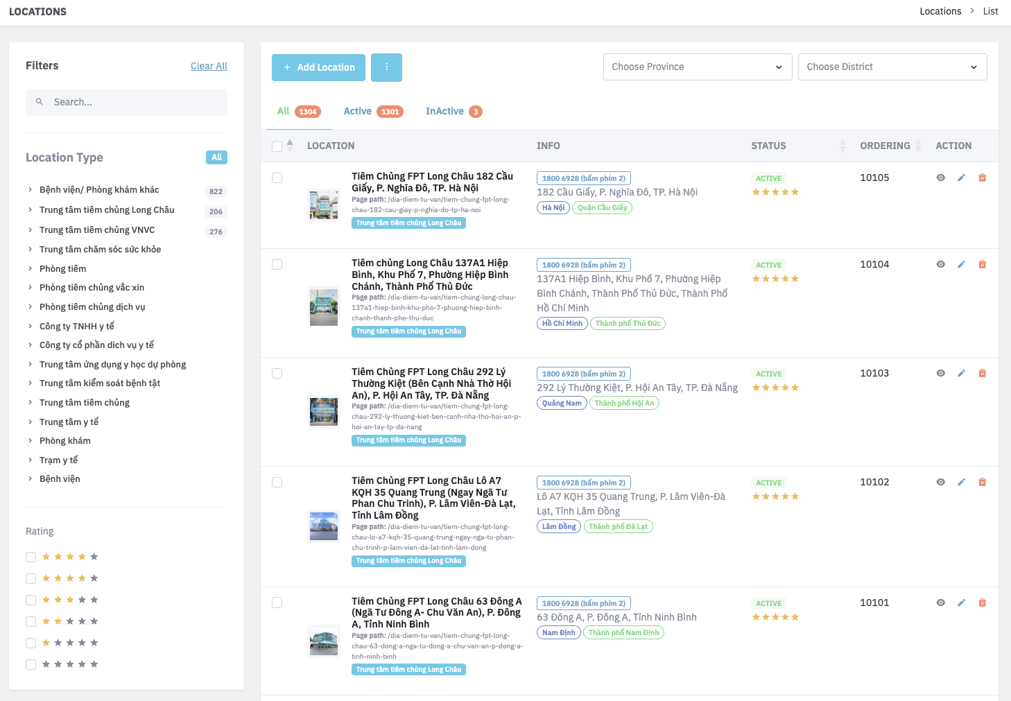Click the search magnifier icon in Filters

(40, 102)
